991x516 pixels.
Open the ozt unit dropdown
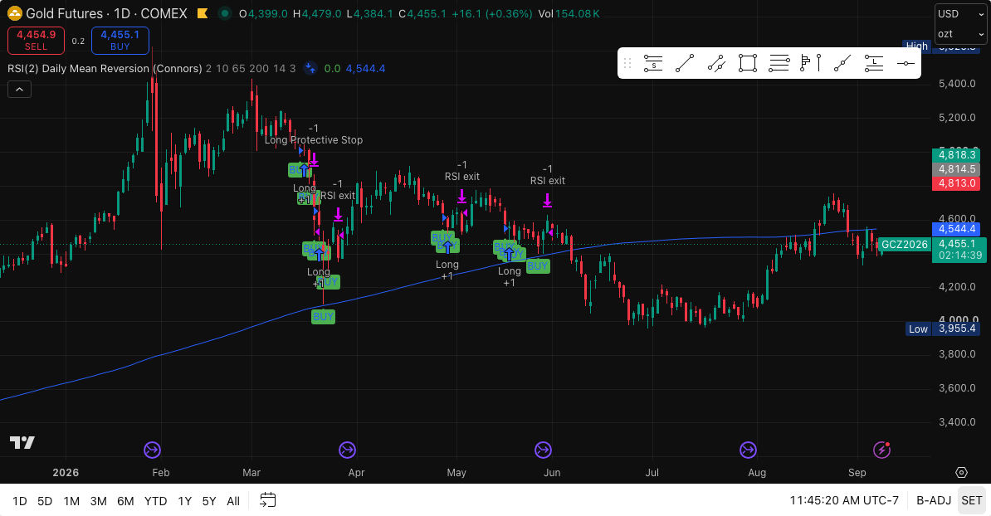(x=960, y=34)
